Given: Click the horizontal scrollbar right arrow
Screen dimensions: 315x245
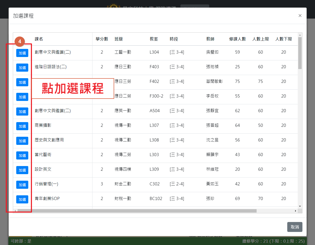Looking at the screenshot, I should (296, 211).
